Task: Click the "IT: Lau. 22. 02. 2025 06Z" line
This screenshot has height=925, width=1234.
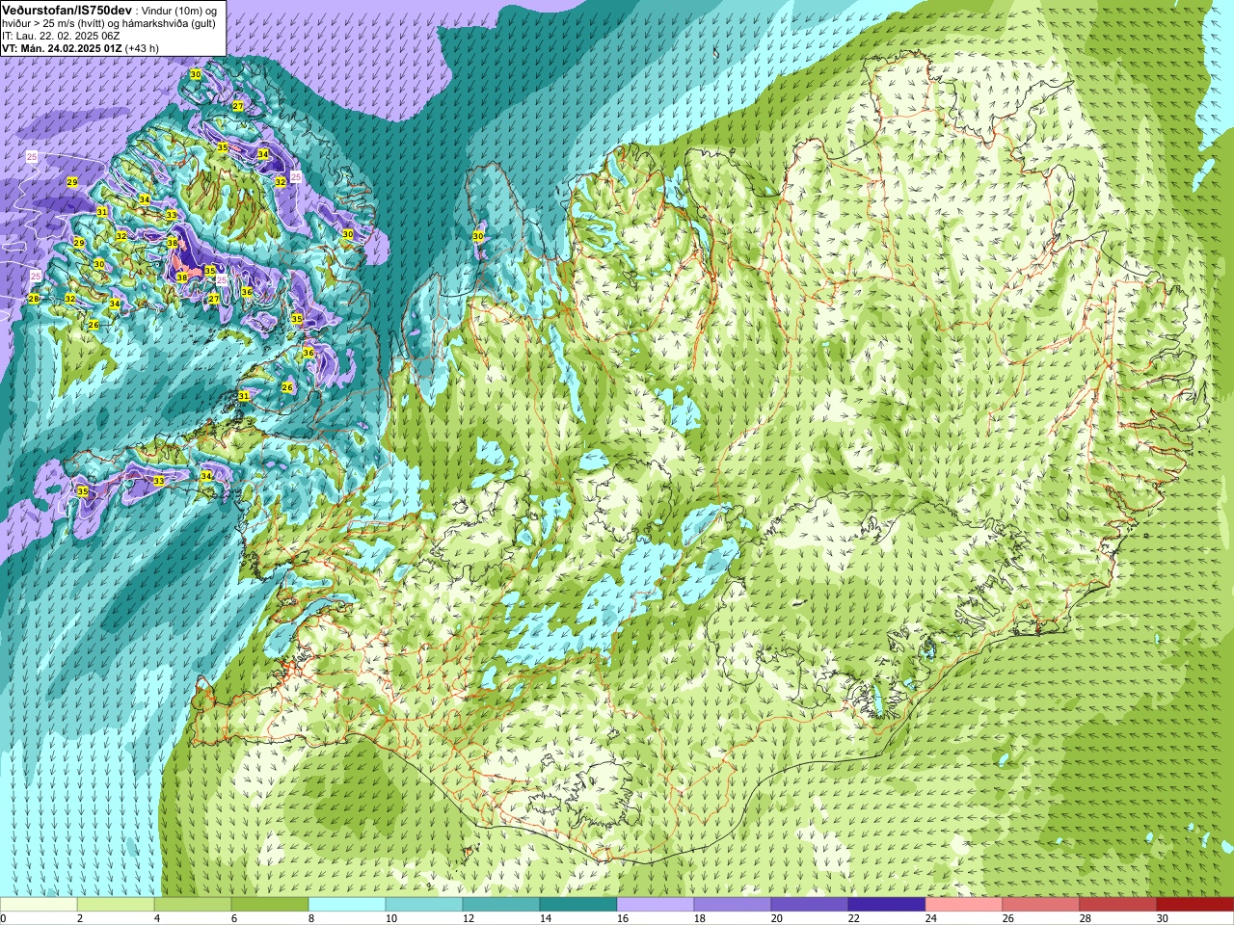Action: tap(61, 36)
